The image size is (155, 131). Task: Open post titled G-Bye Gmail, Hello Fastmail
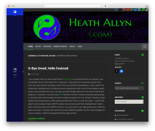coord(48,68)
